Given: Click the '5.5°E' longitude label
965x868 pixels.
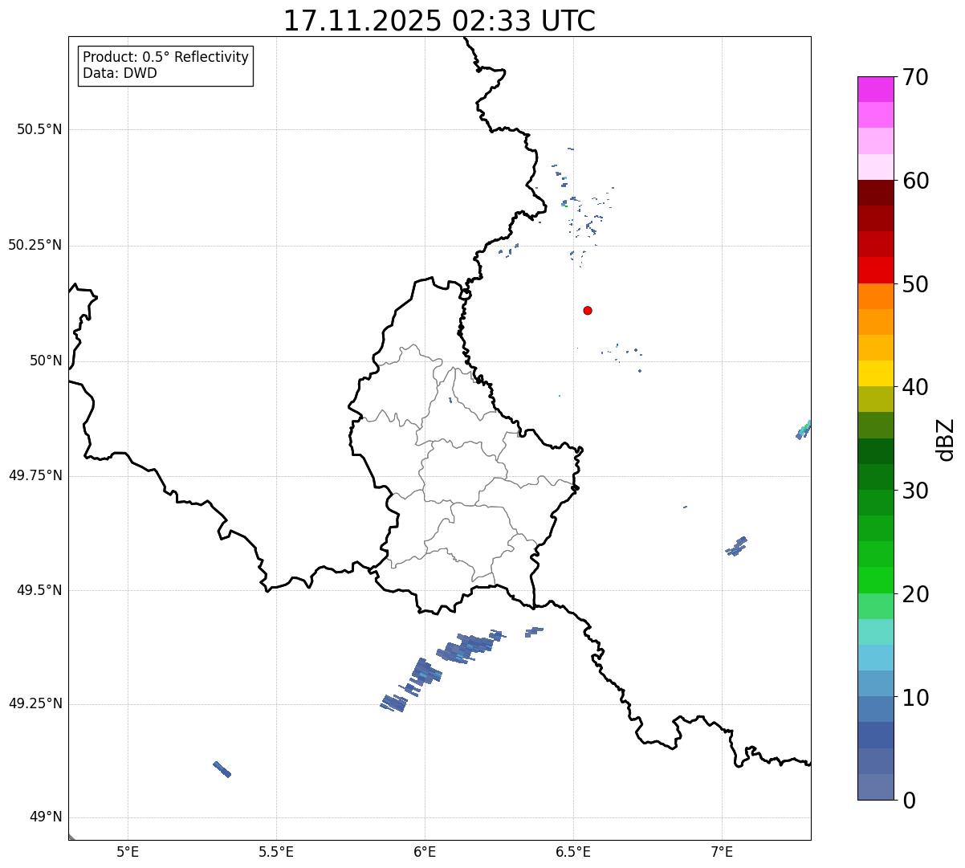Looking at the screenshot, I should pos(276,851).
